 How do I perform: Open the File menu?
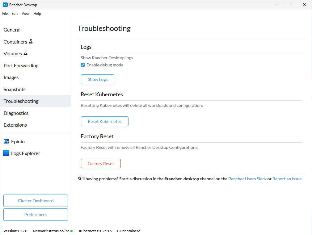point(5,14)
